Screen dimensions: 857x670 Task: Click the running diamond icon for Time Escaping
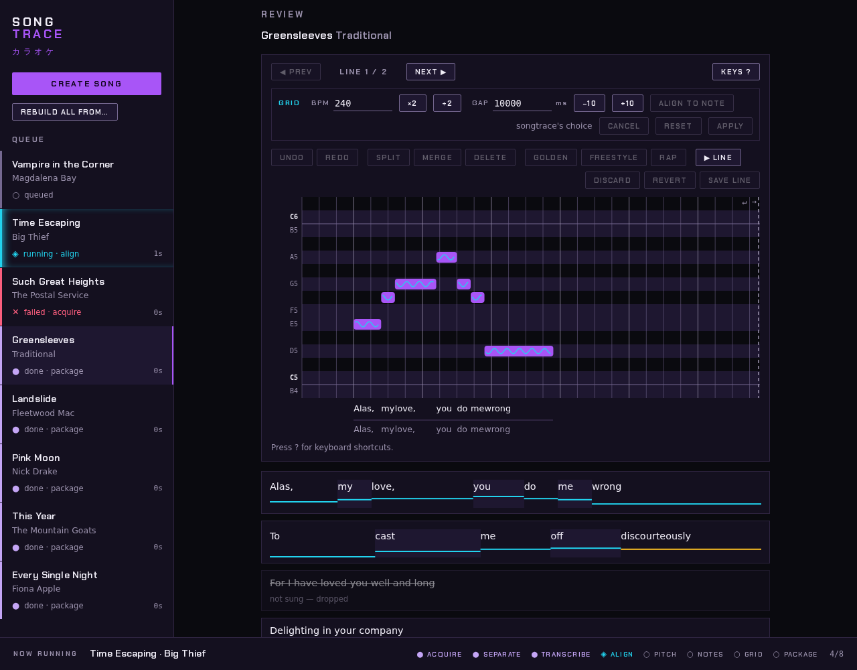(16, 254)
